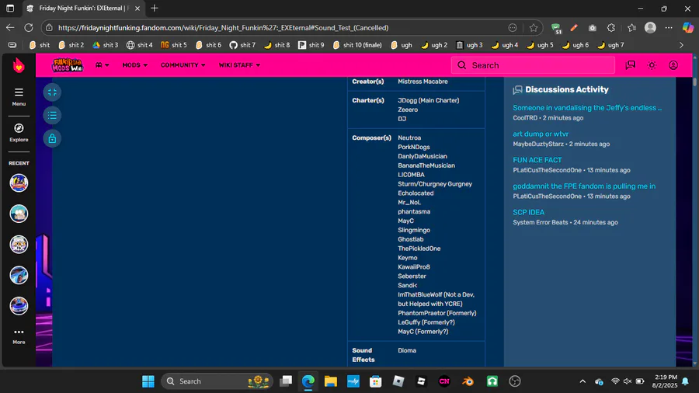Open the tab actions menu button
The image size is (699, 393).
pos(10,8)
